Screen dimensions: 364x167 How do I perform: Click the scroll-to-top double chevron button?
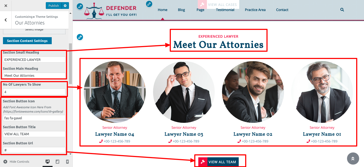353,159
